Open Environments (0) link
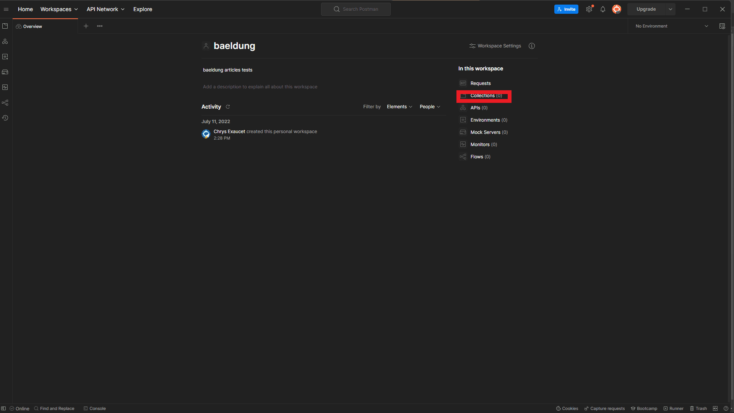This screenshot has height=413, width=734. point(484,120)
